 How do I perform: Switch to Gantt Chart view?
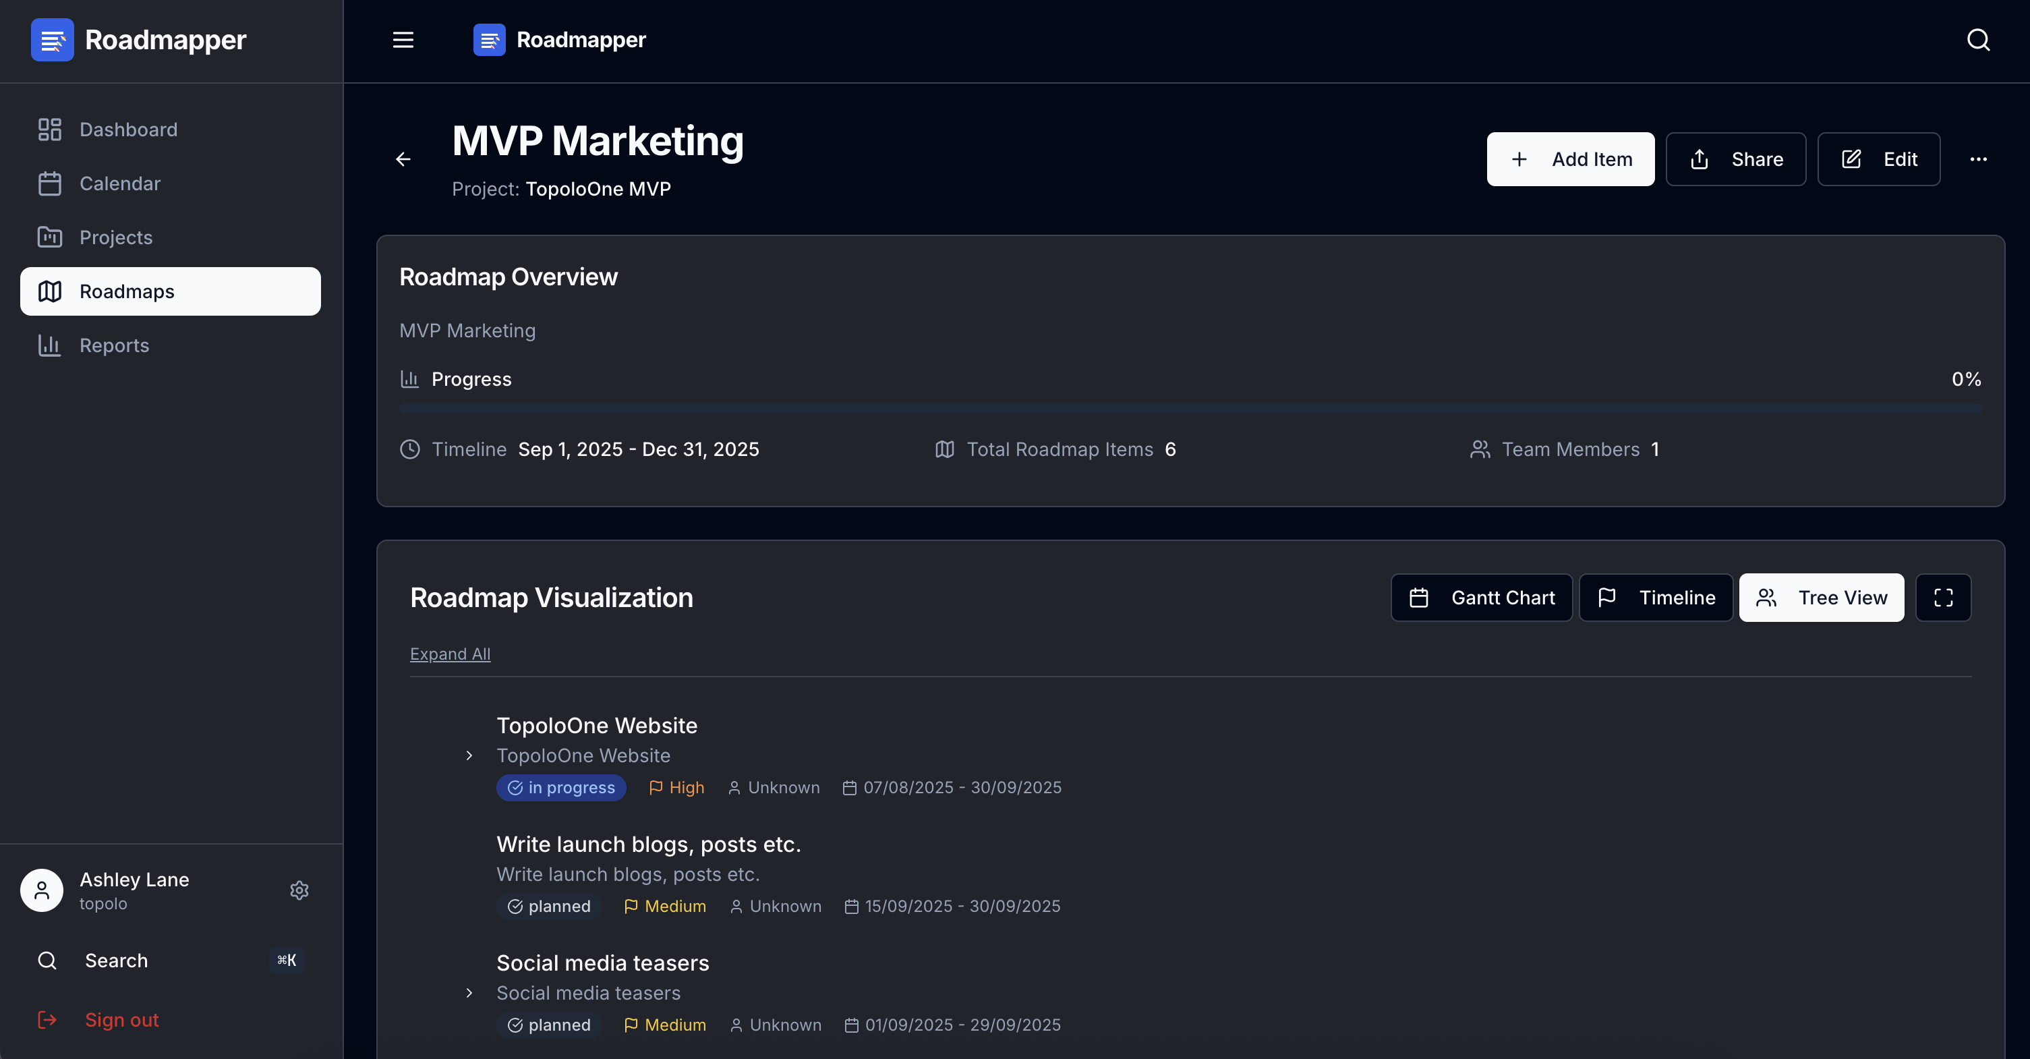coord(1482,598)
